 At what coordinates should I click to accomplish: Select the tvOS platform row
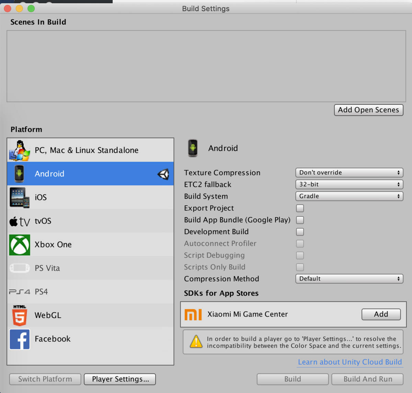pos(90,221)
